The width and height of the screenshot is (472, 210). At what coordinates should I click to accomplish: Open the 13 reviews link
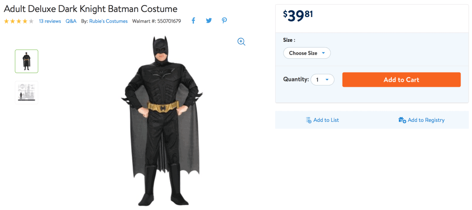pyautogui.click(x=50, y=21)
